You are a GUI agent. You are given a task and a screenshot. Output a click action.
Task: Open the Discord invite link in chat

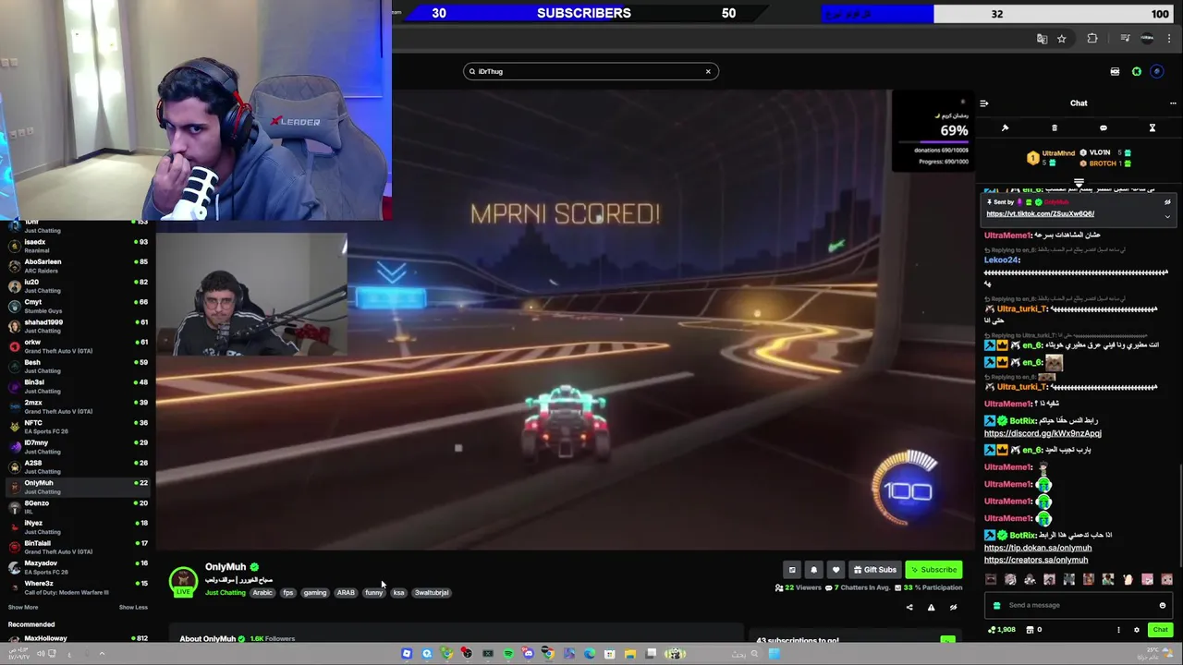pos(1043,433)
